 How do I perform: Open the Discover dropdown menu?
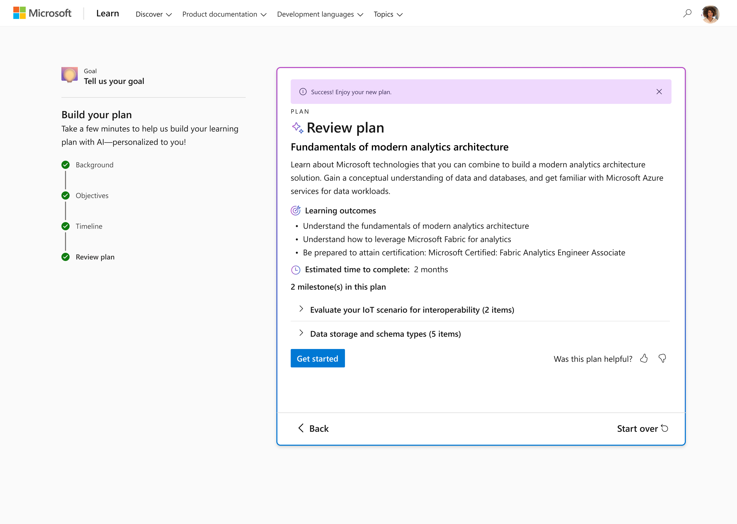(153, 14)
